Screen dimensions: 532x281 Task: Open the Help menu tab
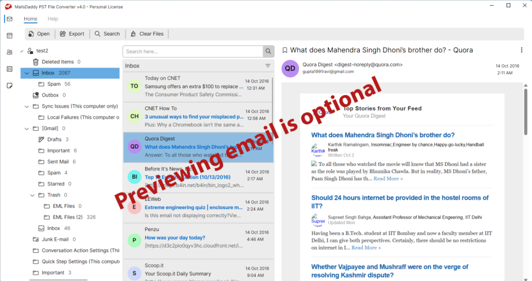pos(52,19)
